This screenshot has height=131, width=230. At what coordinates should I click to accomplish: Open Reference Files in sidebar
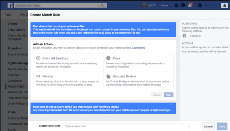pyautogui.click(x=18, y=98)
